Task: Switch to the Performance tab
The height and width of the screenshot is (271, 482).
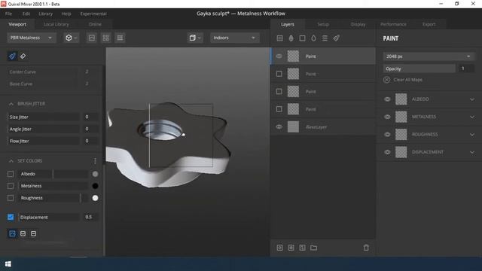Action: pyautogui.click(x=393, y=24)
